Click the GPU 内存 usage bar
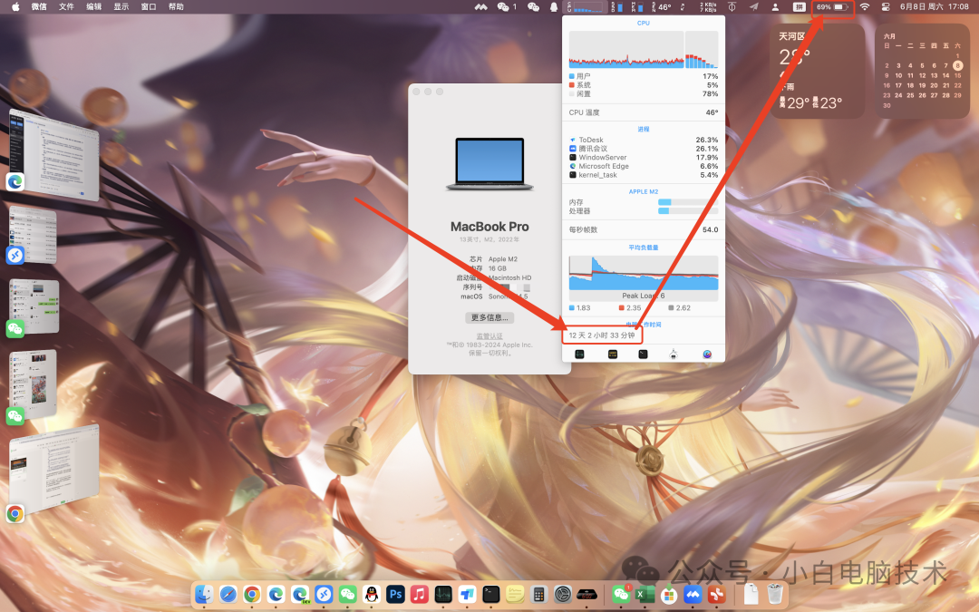Image resolution: width=979 pixels, height=612 pixels. point(688,202)
